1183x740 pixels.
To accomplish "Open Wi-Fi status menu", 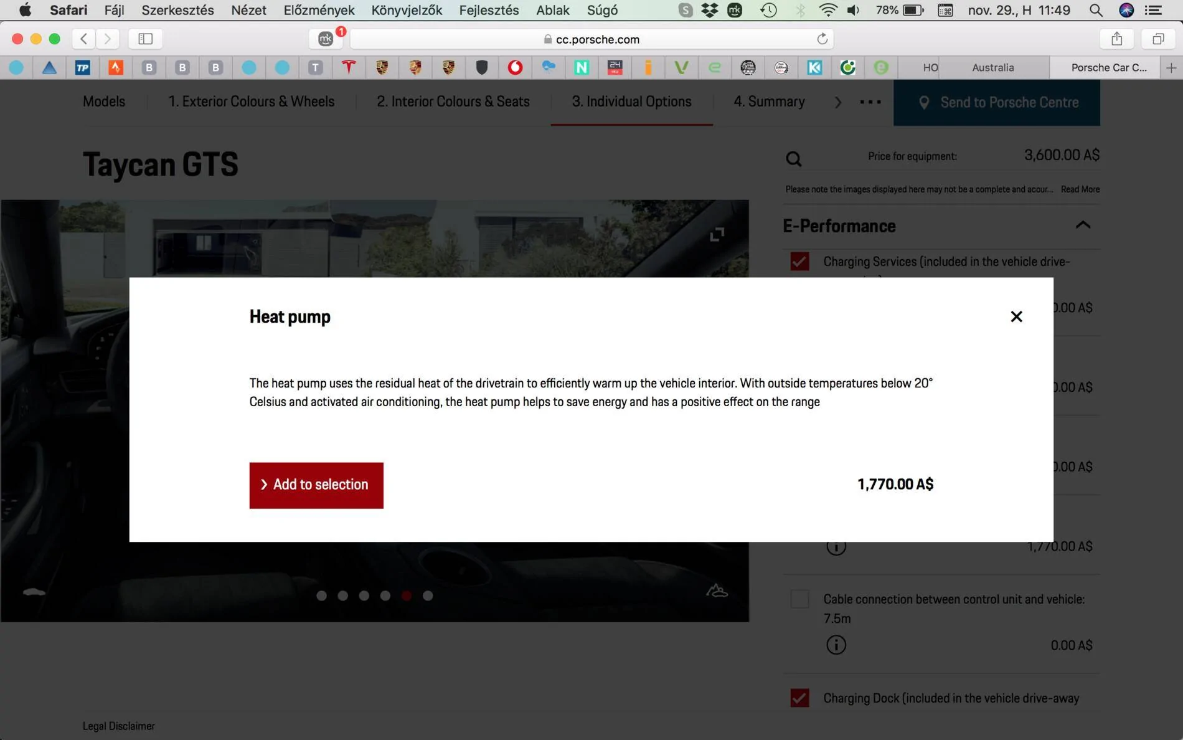I will [x=828, y=10].
